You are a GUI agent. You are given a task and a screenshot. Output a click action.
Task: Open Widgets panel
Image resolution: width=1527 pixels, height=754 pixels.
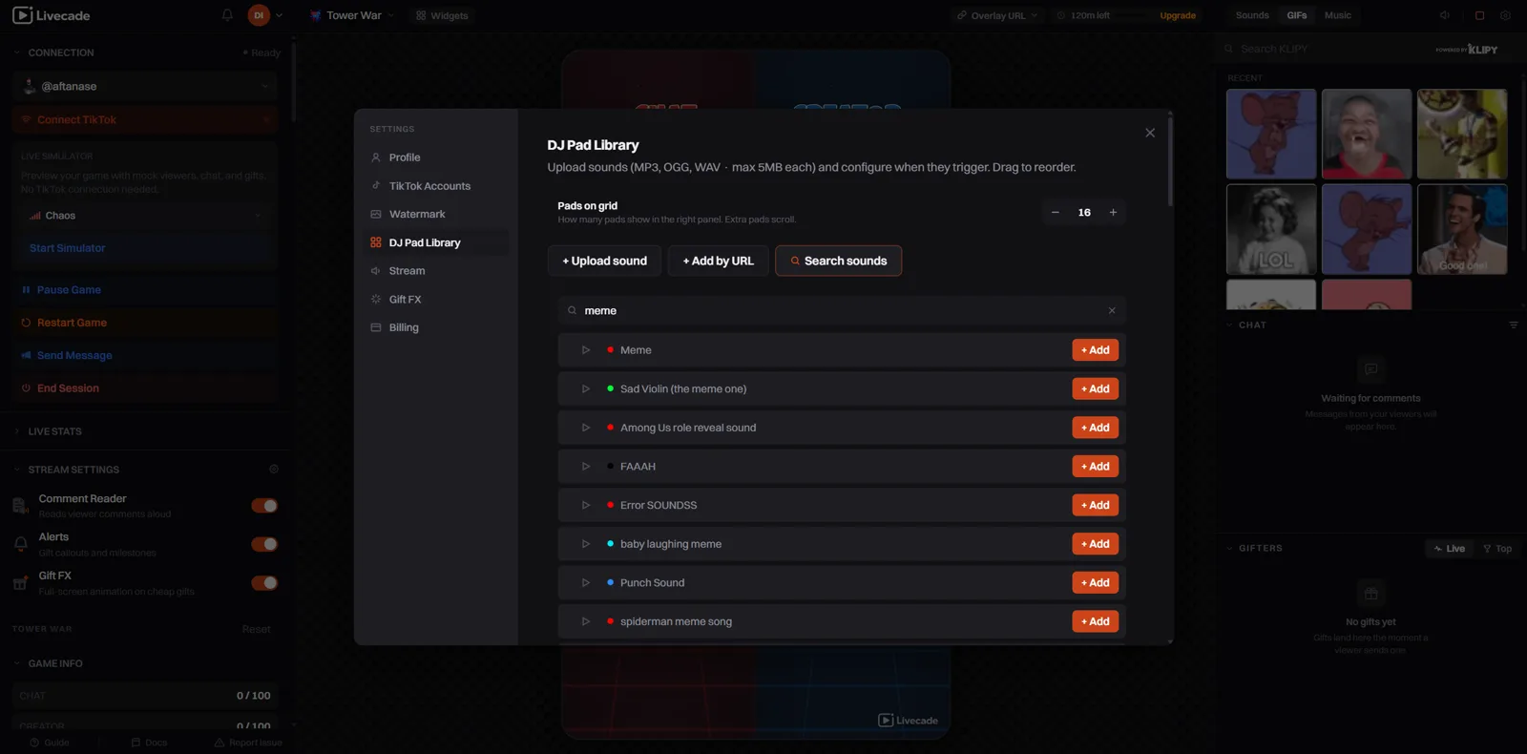pos(442,15)
